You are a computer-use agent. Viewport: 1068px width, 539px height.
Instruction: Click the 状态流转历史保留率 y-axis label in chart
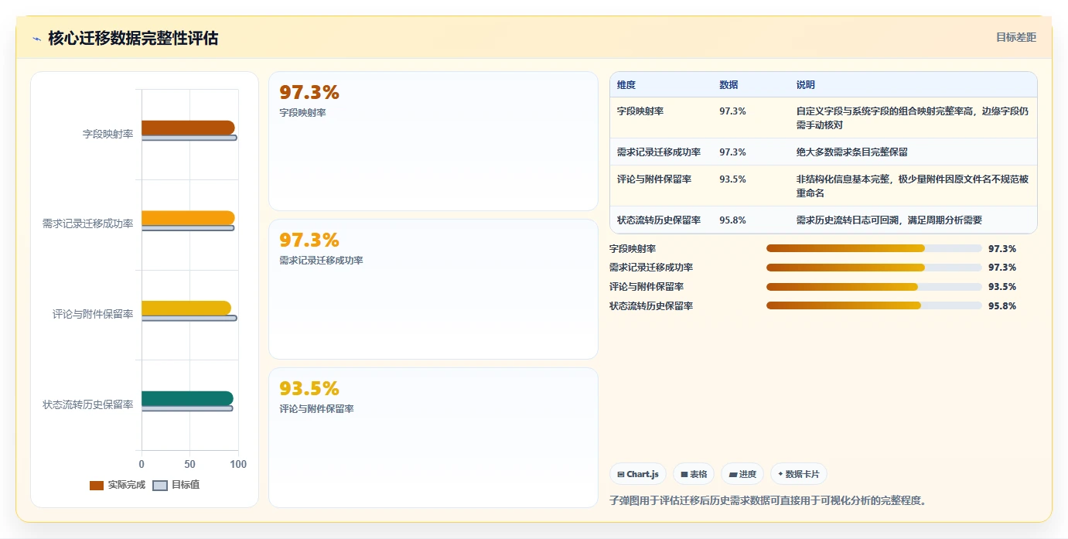(x=88, y=404)
